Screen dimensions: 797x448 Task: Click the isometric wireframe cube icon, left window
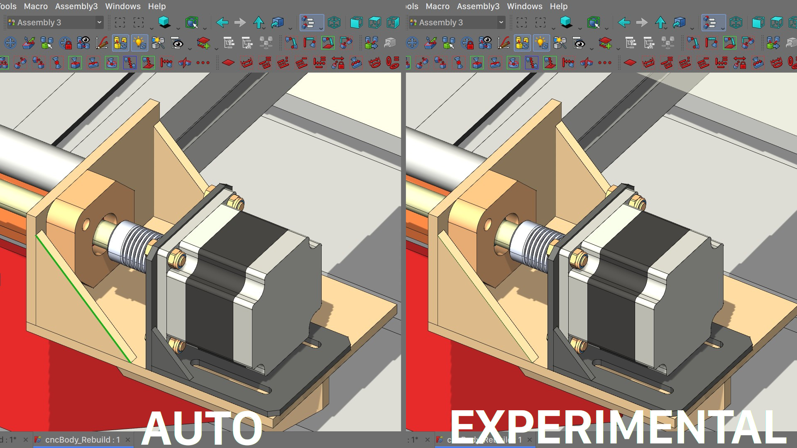click(x=334, y=22)
